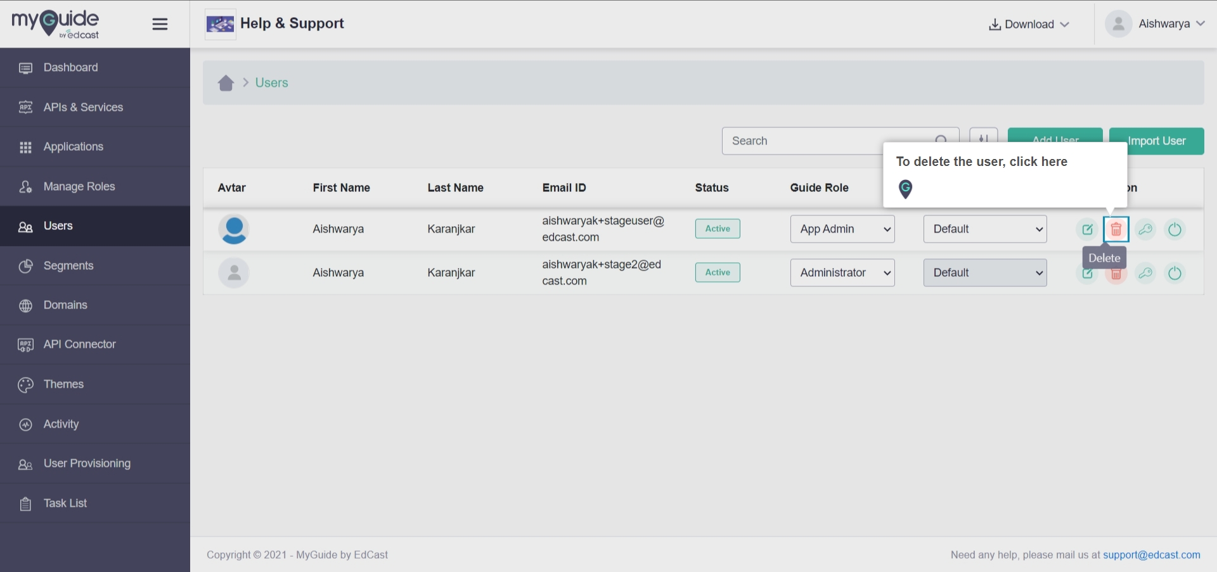Click key reset-password icon for stageuser row
Image resolution: width=1217 pixels, height=572 pixels.
[1145, 229]
